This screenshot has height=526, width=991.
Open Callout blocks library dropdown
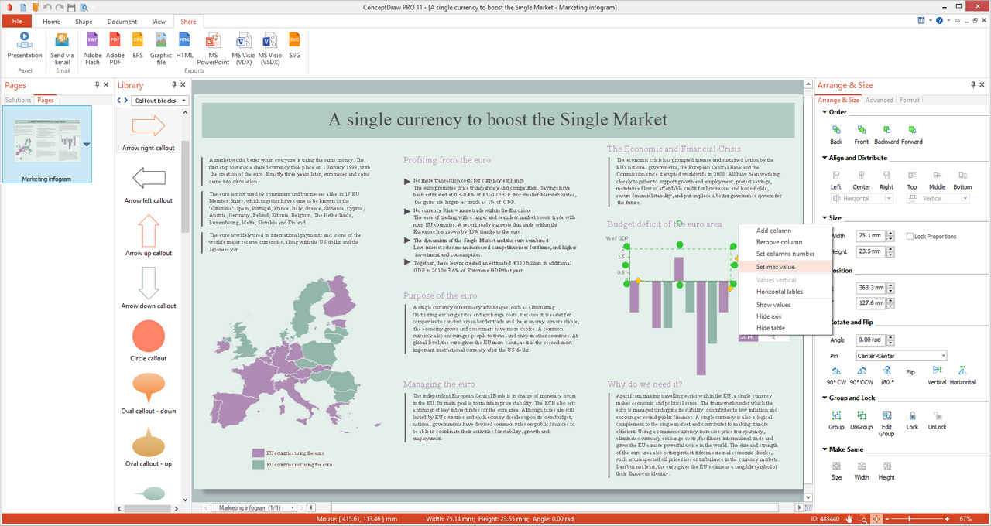pyautogui.click(x=184, y=101)
